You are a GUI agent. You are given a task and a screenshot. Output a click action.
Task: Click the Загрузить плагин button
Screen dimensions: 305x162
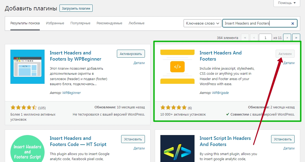point(76,8)
